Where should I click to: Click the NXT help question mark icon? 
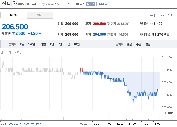tap(172, 15)
